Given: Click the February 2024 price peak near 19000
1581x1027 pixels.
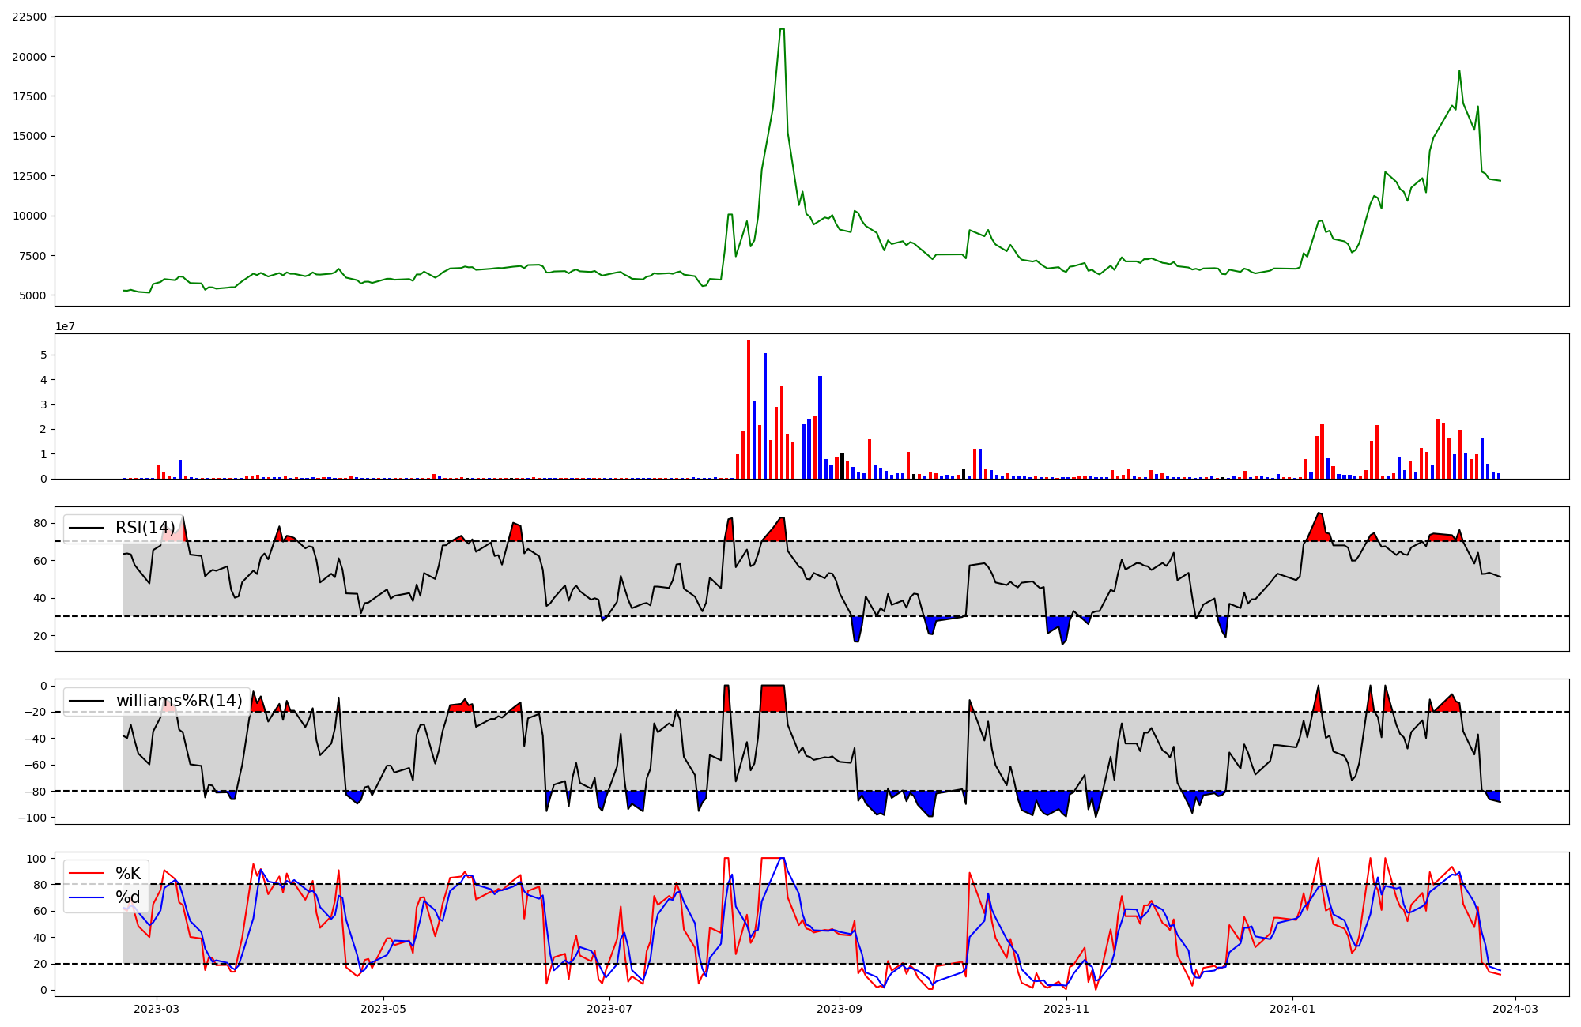Looking at the screenshot, I should tap(1459, 71).
